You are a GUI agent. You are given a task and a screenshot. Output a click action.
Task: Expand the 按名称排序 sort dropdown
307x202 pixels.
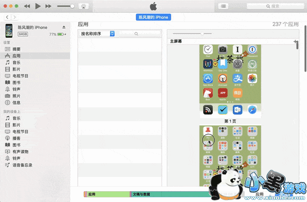97,34
